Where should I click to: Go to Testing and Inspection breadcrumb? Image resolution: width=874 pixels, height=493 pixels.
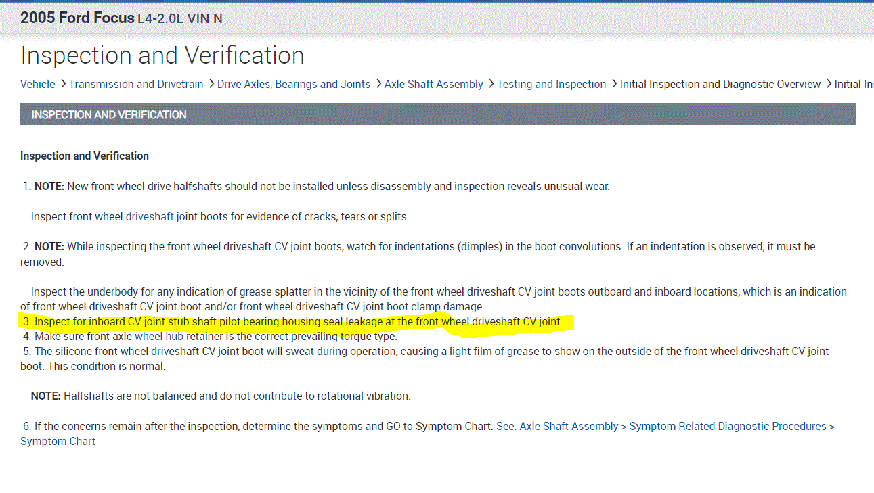pos(552,84)
